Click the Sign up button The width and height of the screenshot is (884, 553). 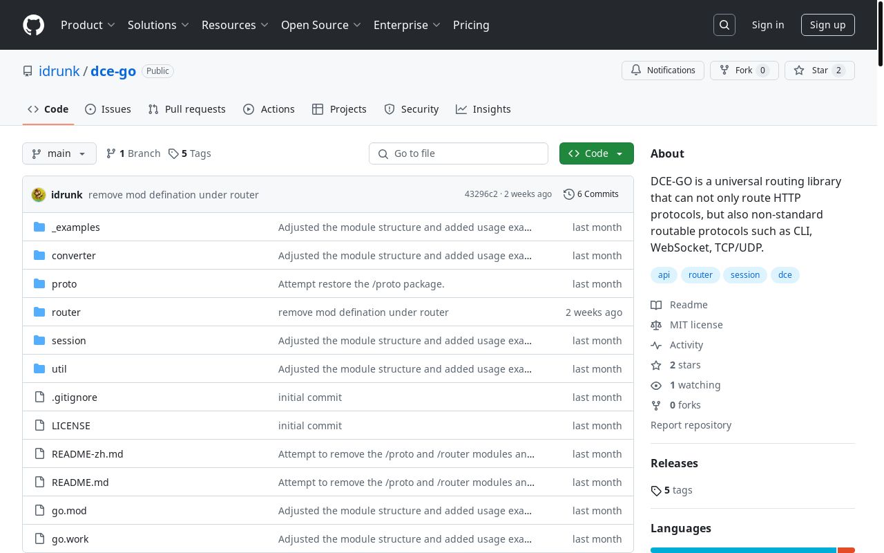coord(827,25)
